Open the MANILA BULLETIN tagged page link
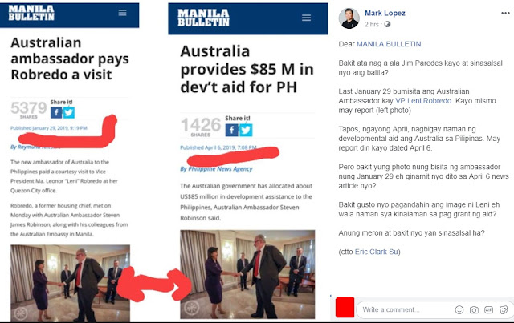 click(x=389, y=44)
